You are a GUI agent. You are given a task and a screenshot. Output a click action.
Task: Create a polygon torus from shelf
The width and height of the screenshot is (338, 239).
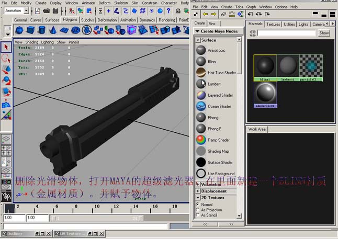[x=75, y=30]
